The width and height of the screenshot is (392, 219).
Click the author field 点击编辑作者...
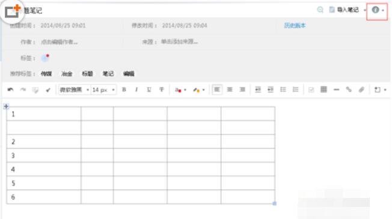(60, 42)
